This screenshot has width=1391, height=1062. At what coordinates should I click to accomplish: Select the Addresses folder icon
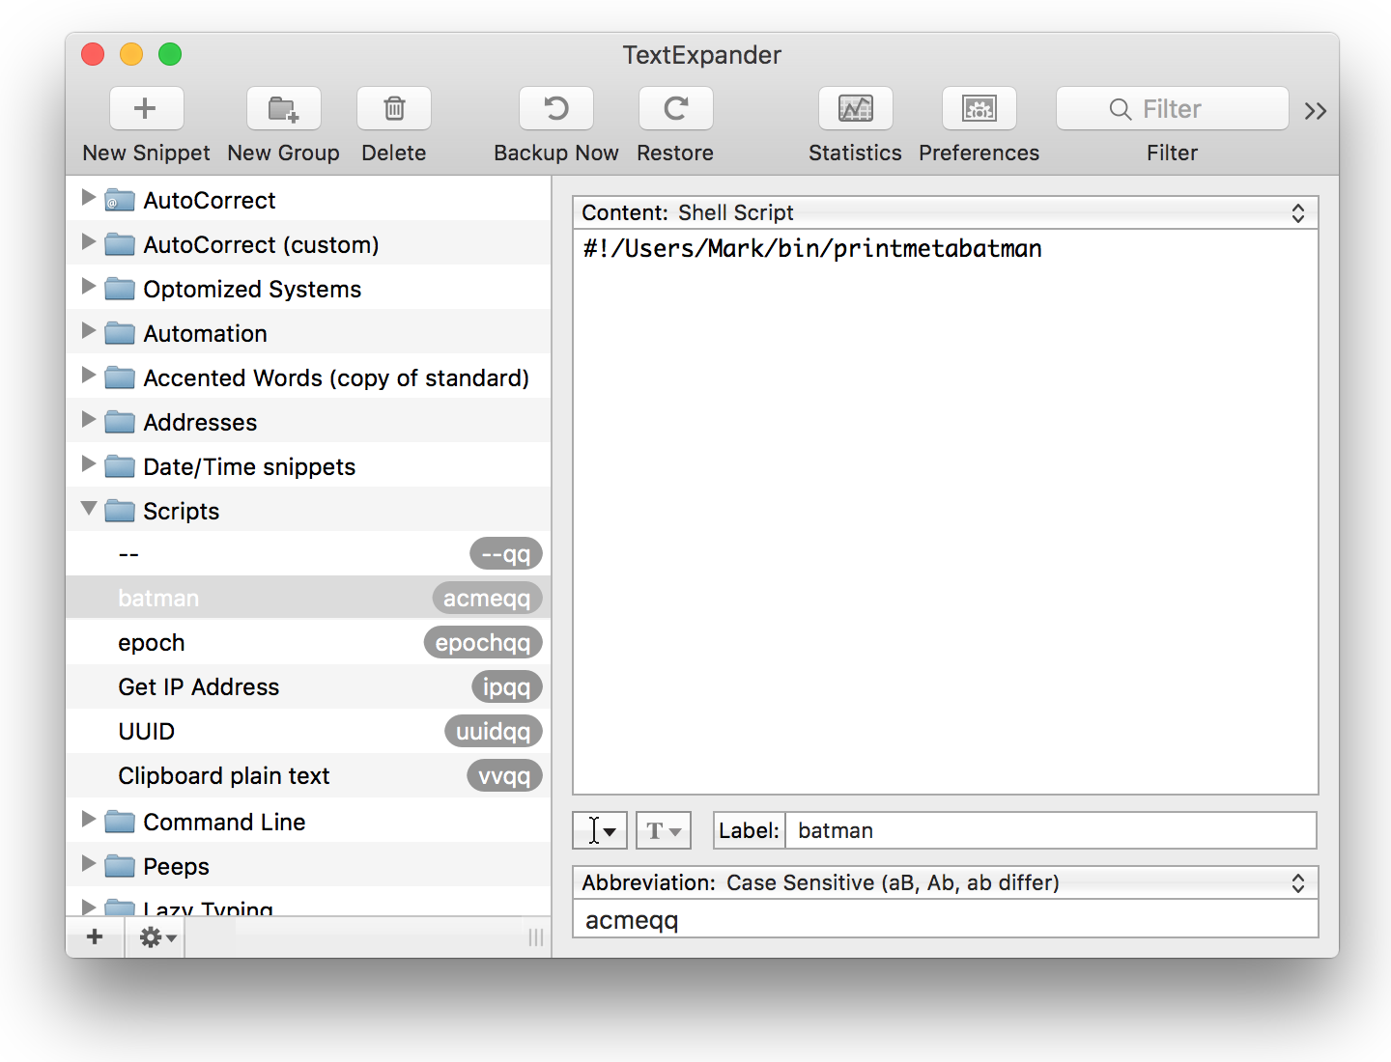(120, 422)
